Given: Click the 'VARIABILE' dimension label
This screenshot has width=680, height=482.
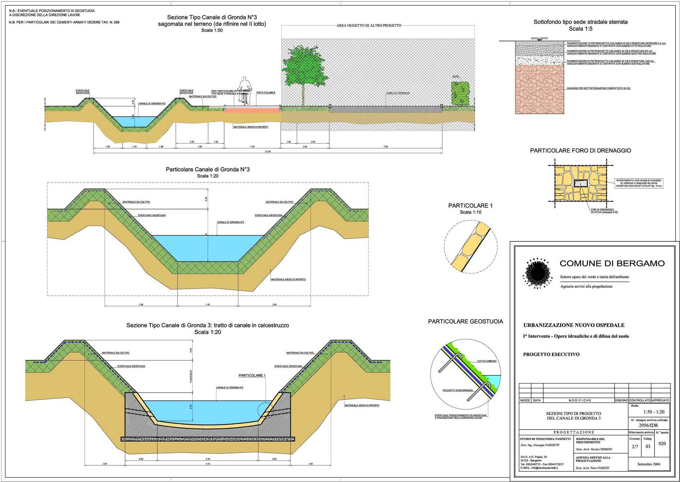Looking at the screenshot, I should tap(191, 376).
